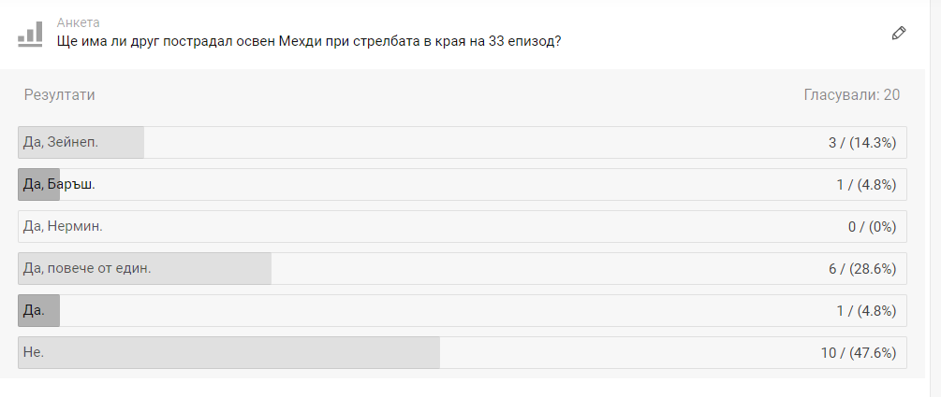Click the '1 / (4.8%)' value for Баръш

(866, 185)
